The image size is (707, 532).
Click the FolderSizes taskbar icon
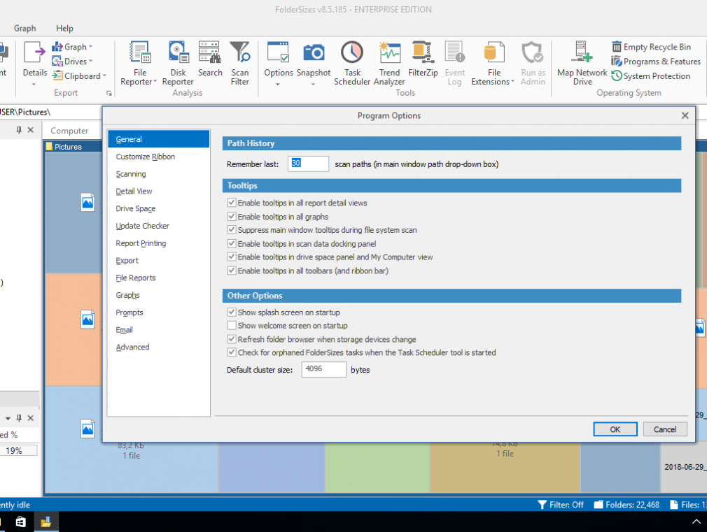pos(45,522)
